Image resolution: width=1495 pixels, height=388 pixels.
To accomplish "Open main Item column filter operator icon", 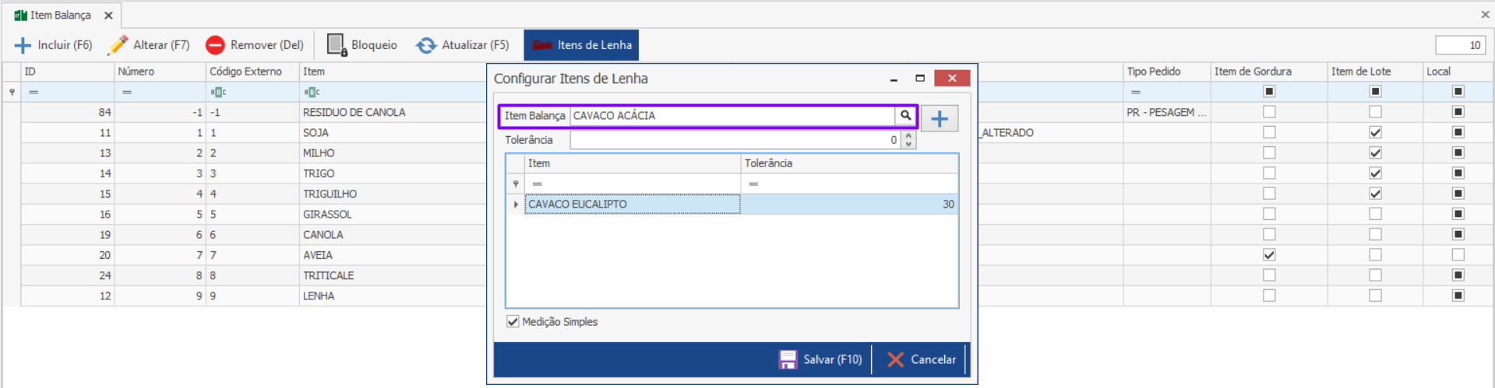I will pyautogui.click(x=312, y=92).
